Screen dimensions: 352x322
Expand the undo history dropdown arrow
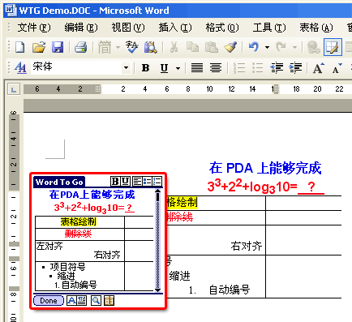pyautogui.click(x=267, y=47)
